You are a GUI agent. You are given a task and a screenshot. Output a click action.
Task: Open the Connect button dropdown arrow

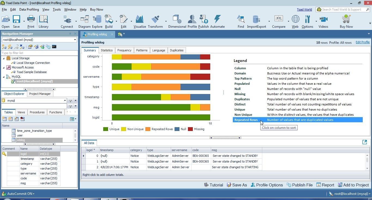(76, 21)
